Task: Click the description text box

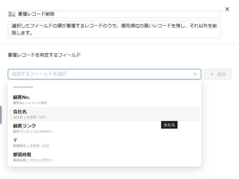Action: coord(114,30)
